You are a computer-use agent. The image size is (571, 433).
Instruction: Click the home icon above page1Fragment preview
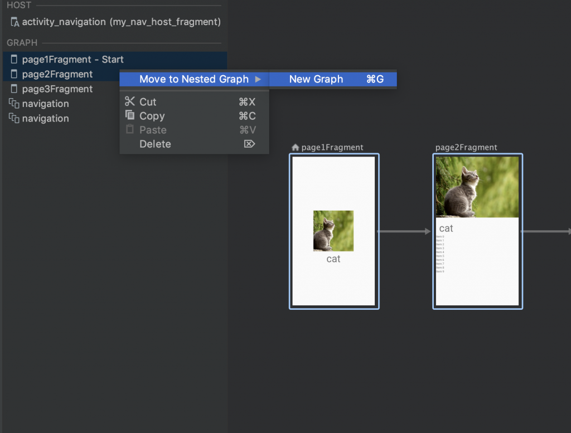[x=296, y=148]
